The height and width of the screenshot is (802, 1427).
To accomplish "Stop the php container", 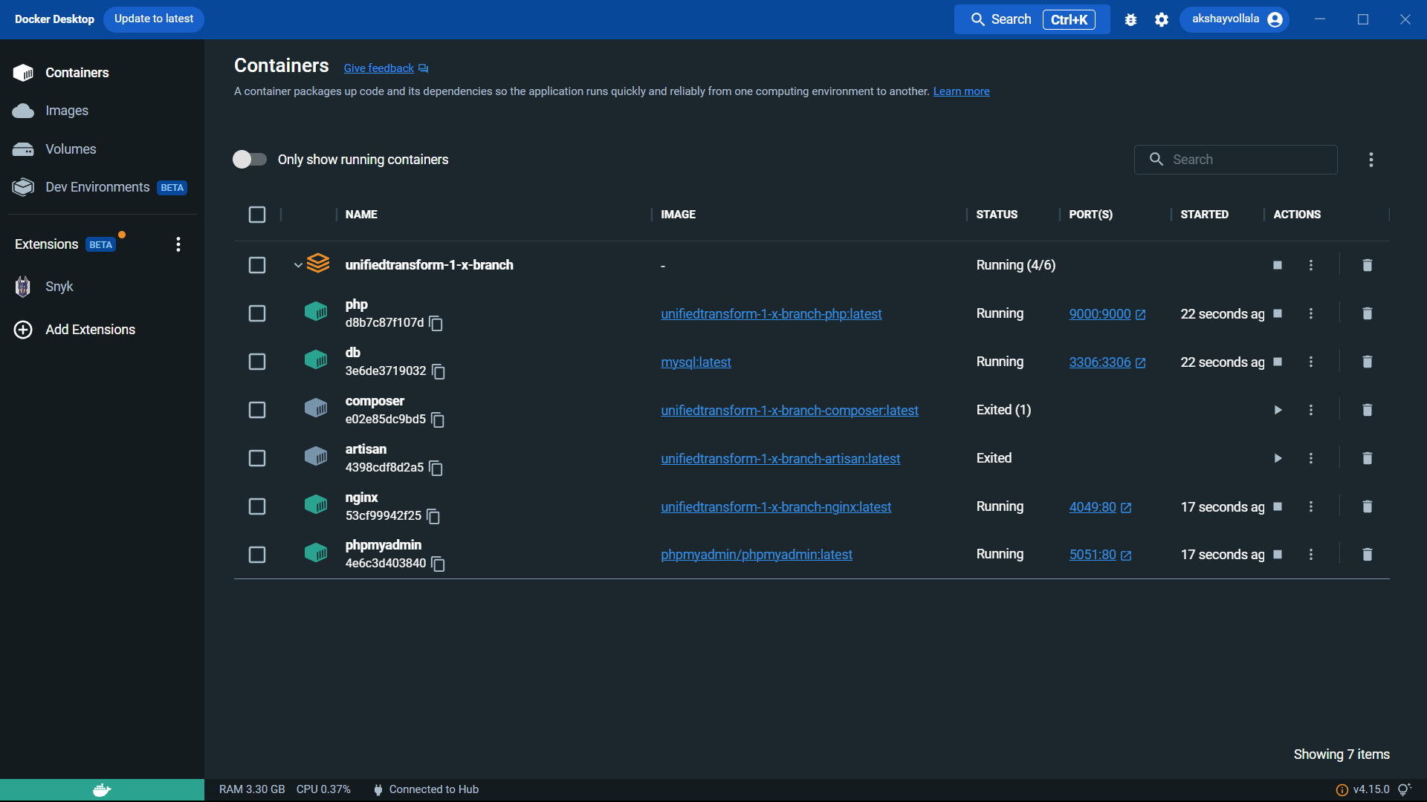I will (x=1278, y=313).
